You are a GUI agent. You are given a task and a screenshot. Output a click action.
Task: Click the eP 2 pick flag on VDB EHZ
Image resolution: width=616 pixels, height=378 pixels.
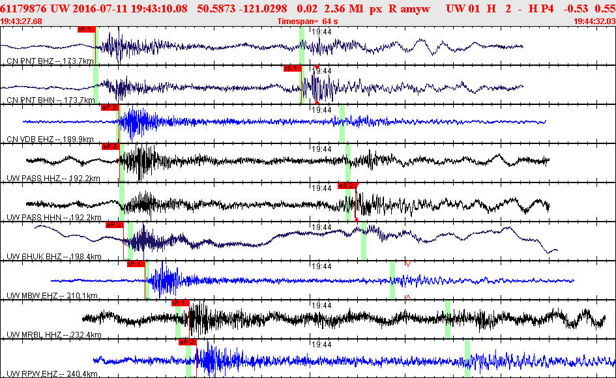pyautogui.click(x=110, y=108)
